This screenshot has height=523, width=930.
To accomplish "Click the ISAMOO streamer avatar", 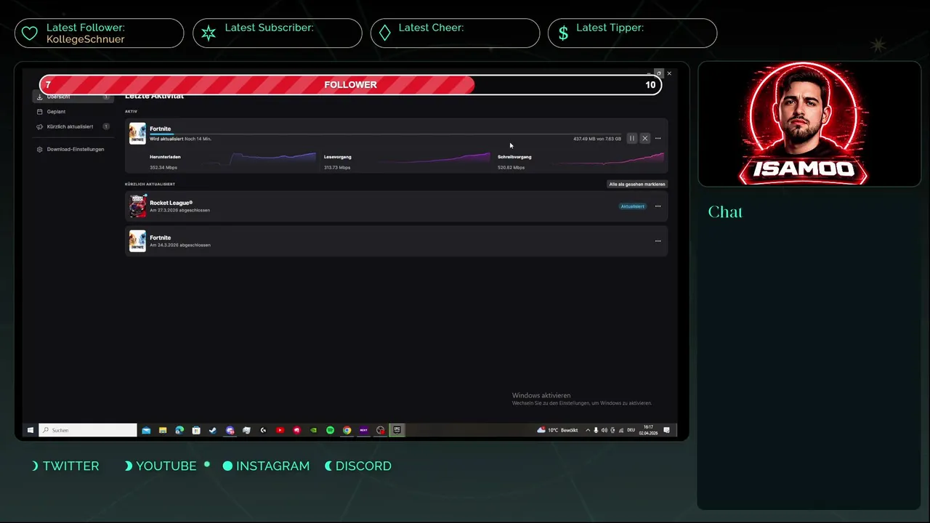I will tap(803, 123).
